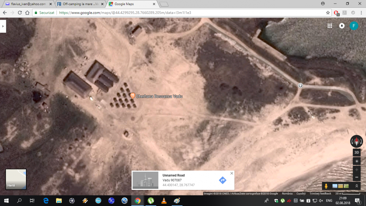Screen dimensions: 366x206
Task: Zoom in with the plus button
Action: 356,170
